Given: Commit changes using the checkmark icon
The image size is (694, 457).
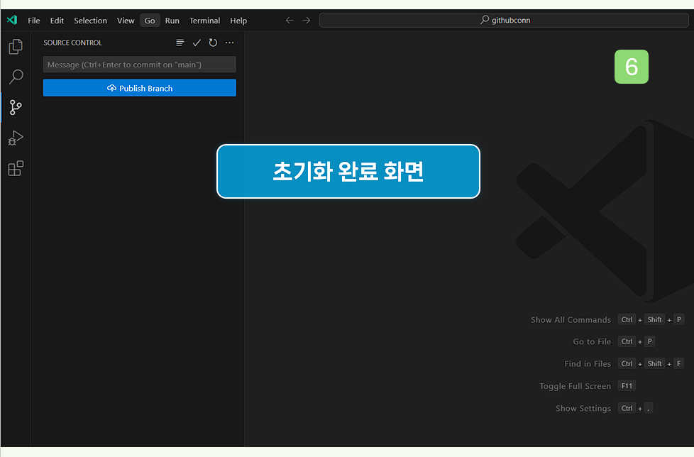Looking at the screenshot, I should (197, 43).
